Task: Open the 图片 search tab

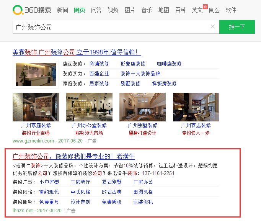Action: [x=130, y=10]
